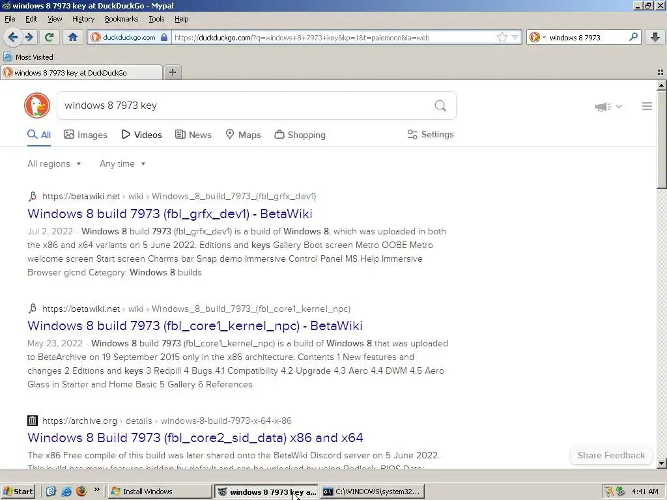
Task: Click Show Desktop quick launch icon
Action: pos(51,492)
